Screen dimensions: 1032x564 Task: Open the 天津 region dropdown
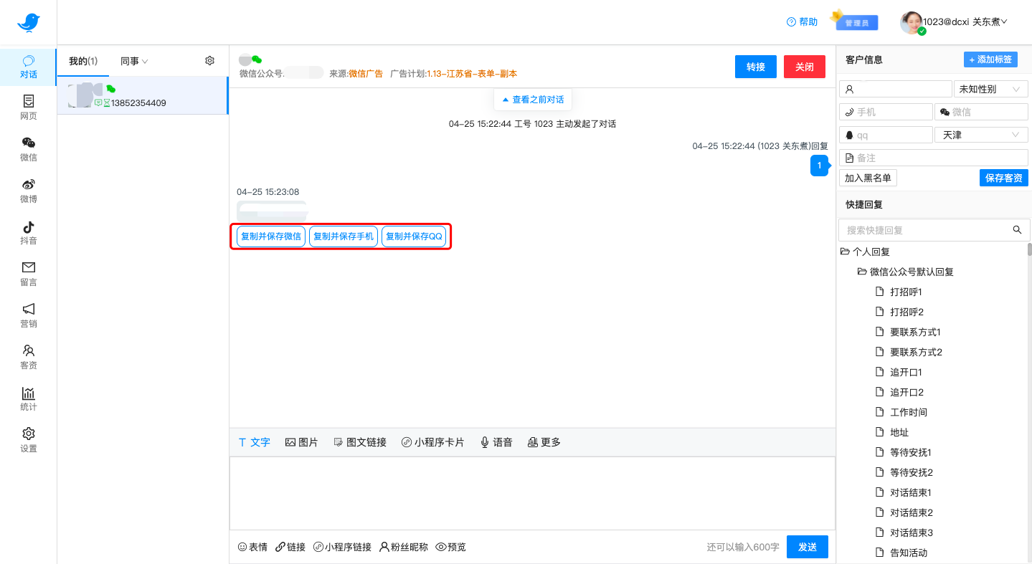980,134
